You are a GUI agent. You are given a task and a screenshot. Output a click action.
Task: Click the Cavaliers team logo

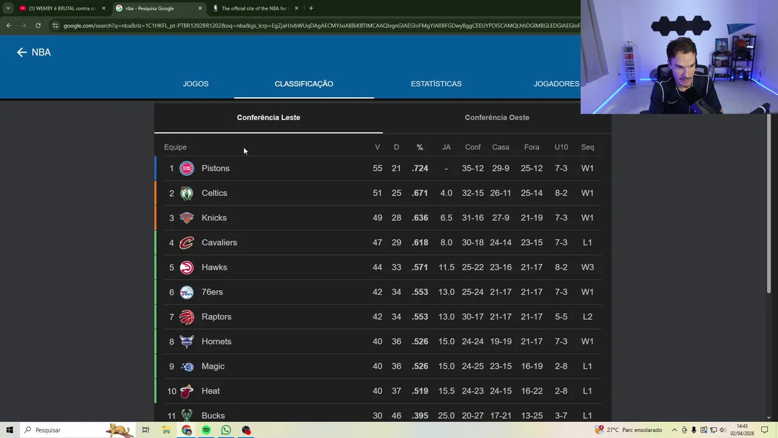(x=187, y=243)
